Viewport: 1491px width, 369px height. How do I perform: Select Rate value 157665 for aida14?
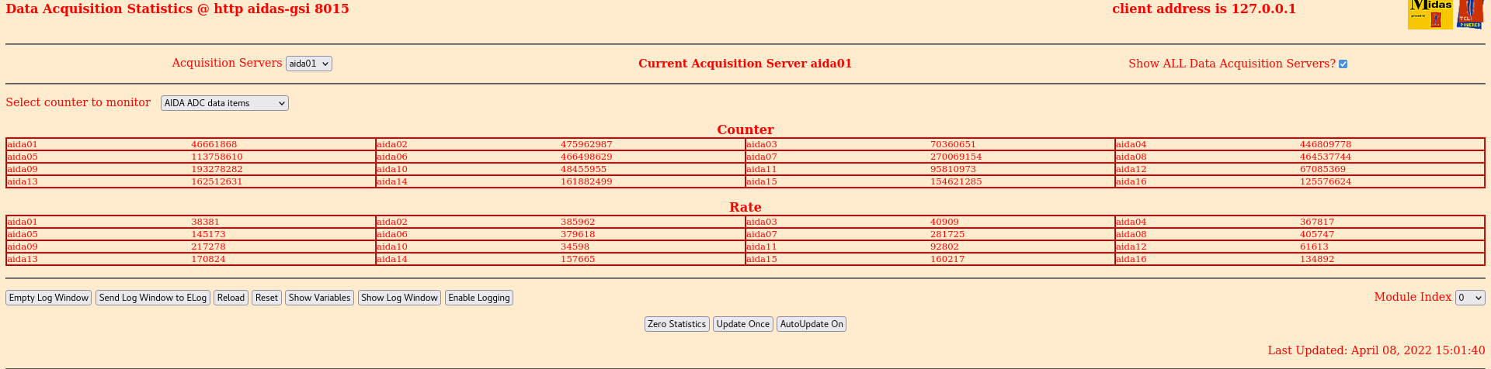[578, 259]
